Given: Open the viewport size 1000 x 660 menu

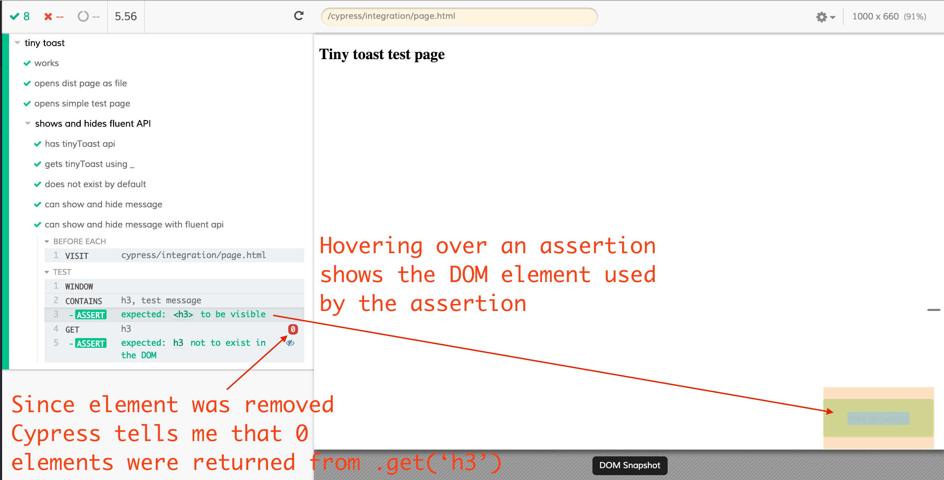Looking at the screenshot, I should [x=875, y=16].
